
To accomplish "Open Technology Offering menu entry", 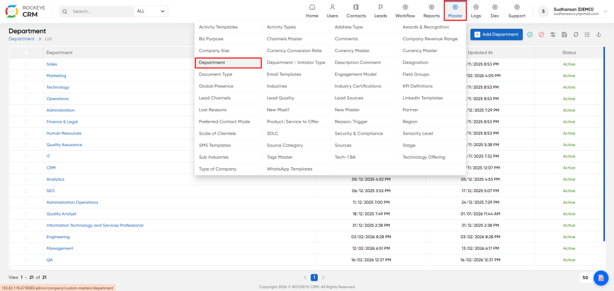I will [x=424, y=157].
